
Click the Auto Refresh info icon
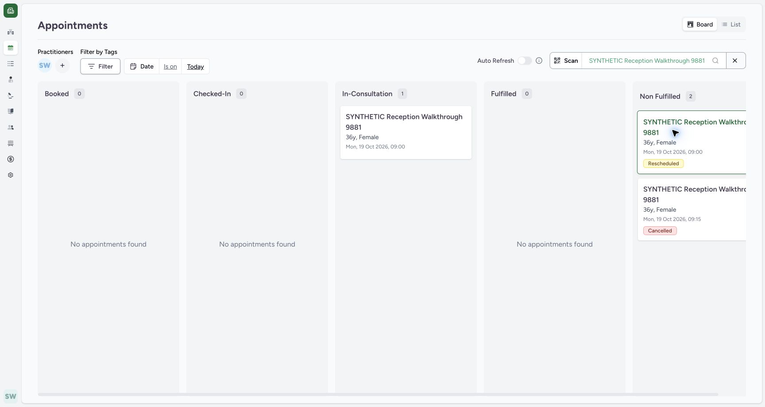point(539,61)
